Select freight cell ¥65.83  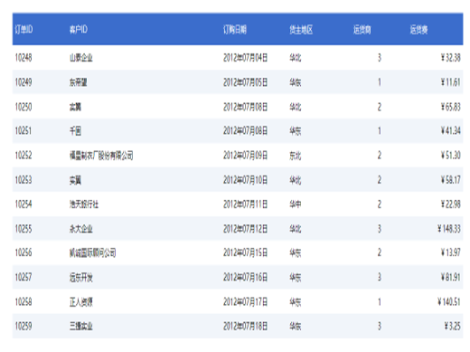coord(451,107)
